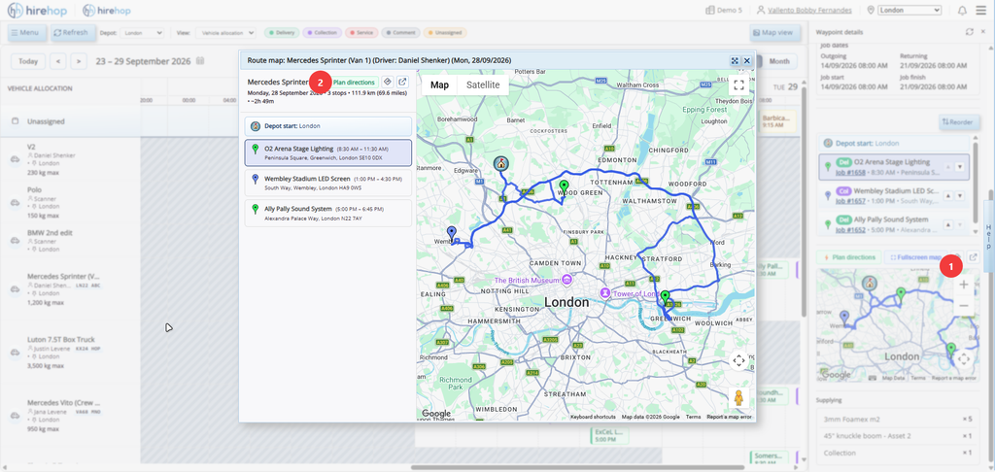The height and width of the screenshot is (472, 995).
Task: Click the Street View pegman on the large map
Action: click(738, 398)
